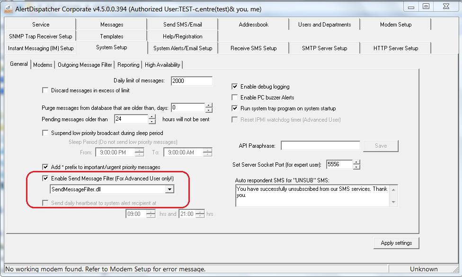Toggle Discard messages in excess of limit

[x=45, y=90]
